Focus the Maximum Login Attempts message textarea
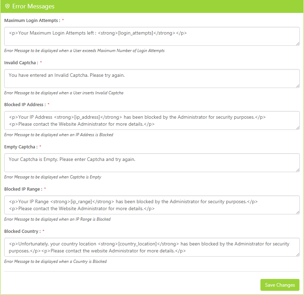The image size is (304, 295). (152, 36)
